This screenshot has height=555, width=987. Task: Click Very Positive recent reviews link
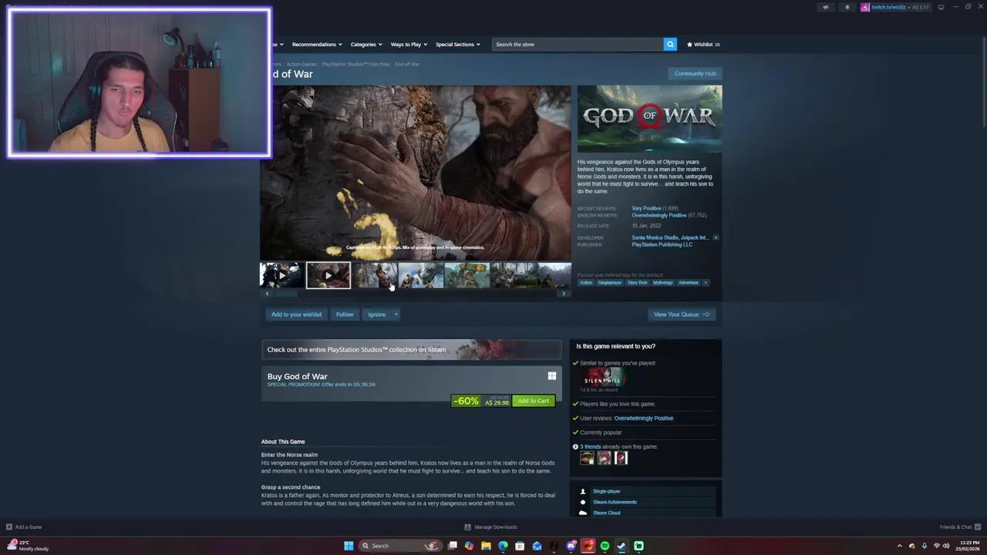tap(646, 208)
